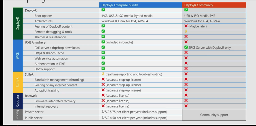This screenshot has width=256, height=126.
Task: Click Community yellow ribbon for Remote debugging & tools
Action: pyautogui.click(x=186, y=31)
